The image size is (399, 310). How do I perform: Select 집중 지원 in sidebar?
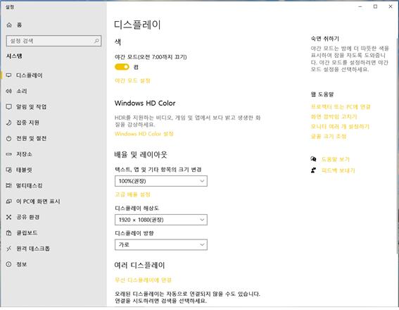tap(53, 123)
